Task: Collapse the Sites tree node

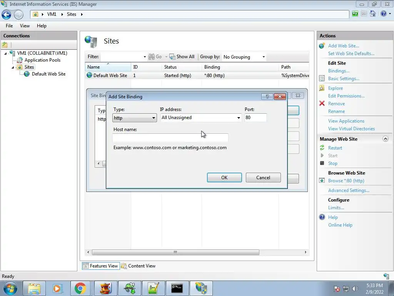Action: tap(13, 67)
